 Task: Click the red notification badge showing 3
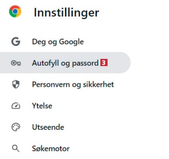[x=104, y=62]
